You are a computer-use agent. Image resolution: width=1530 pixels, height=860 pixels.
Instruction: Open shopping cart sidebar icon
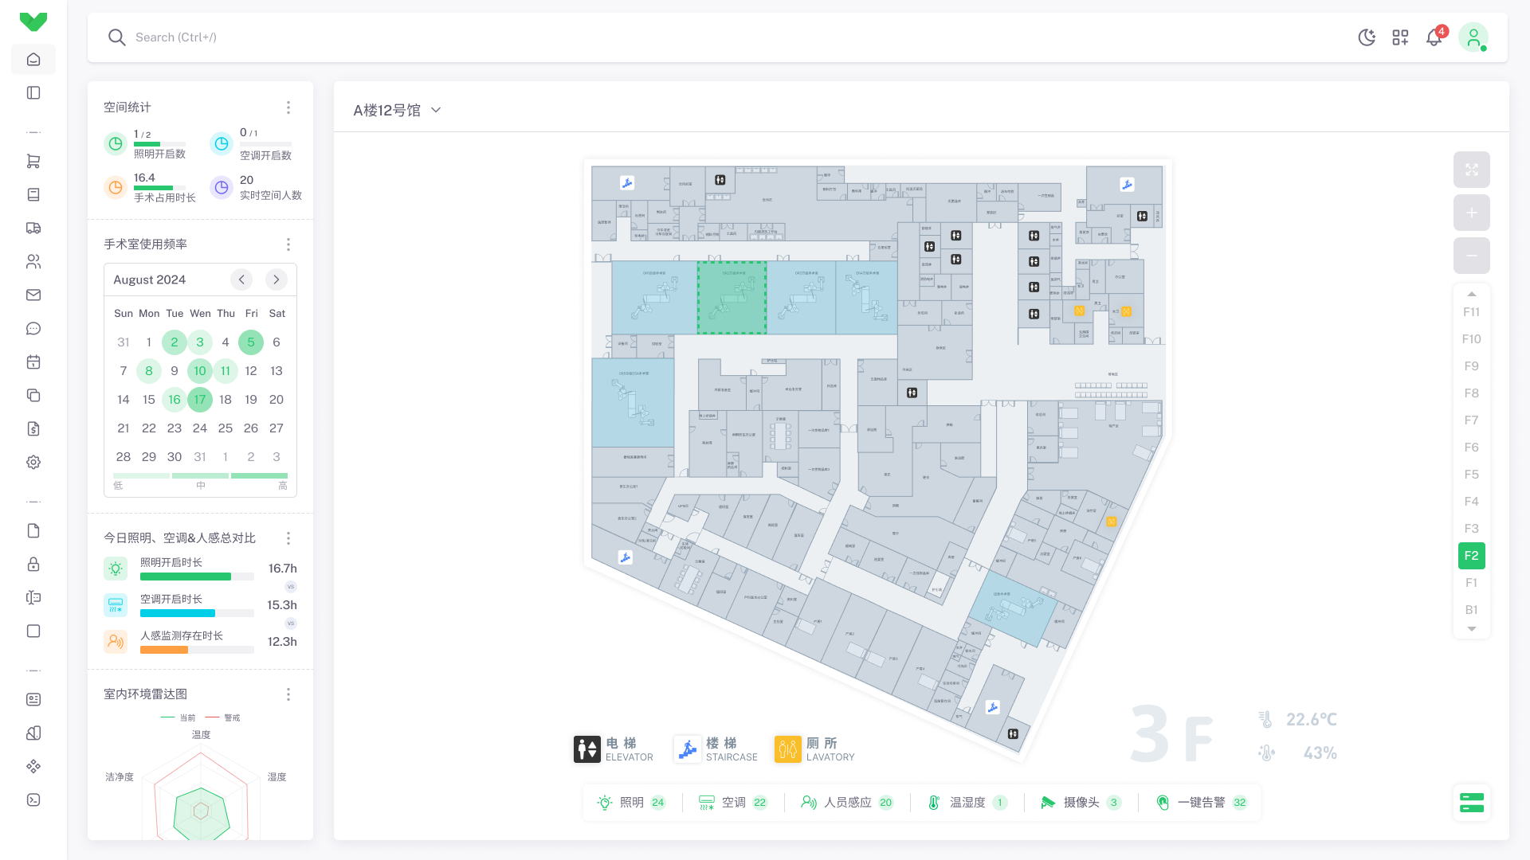pyautogui.click(x=33, y=161)
